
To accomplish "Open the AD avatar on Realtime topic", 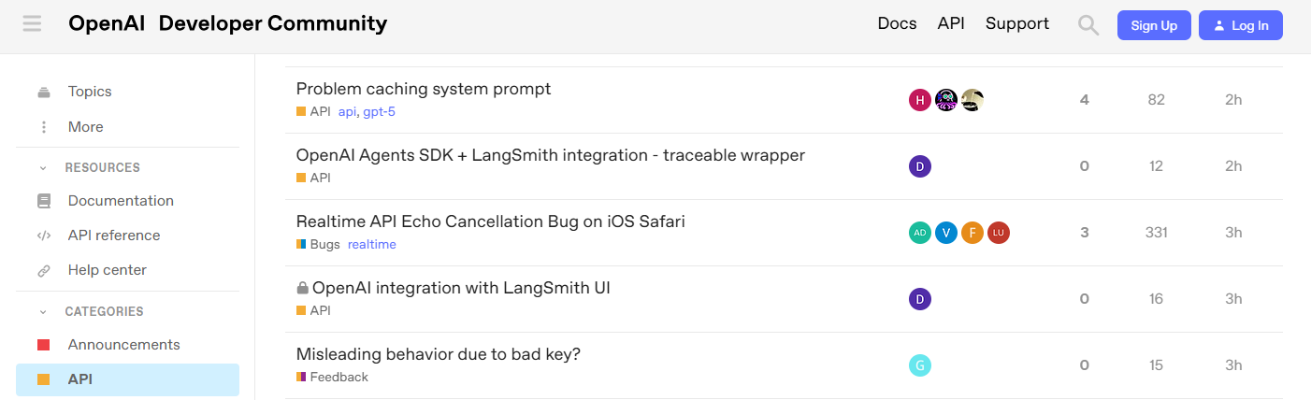I will [920, 233].
